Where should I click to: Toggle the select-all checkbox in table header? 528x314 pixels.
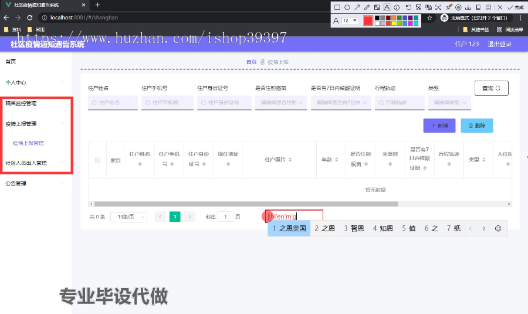pos(97,160)
